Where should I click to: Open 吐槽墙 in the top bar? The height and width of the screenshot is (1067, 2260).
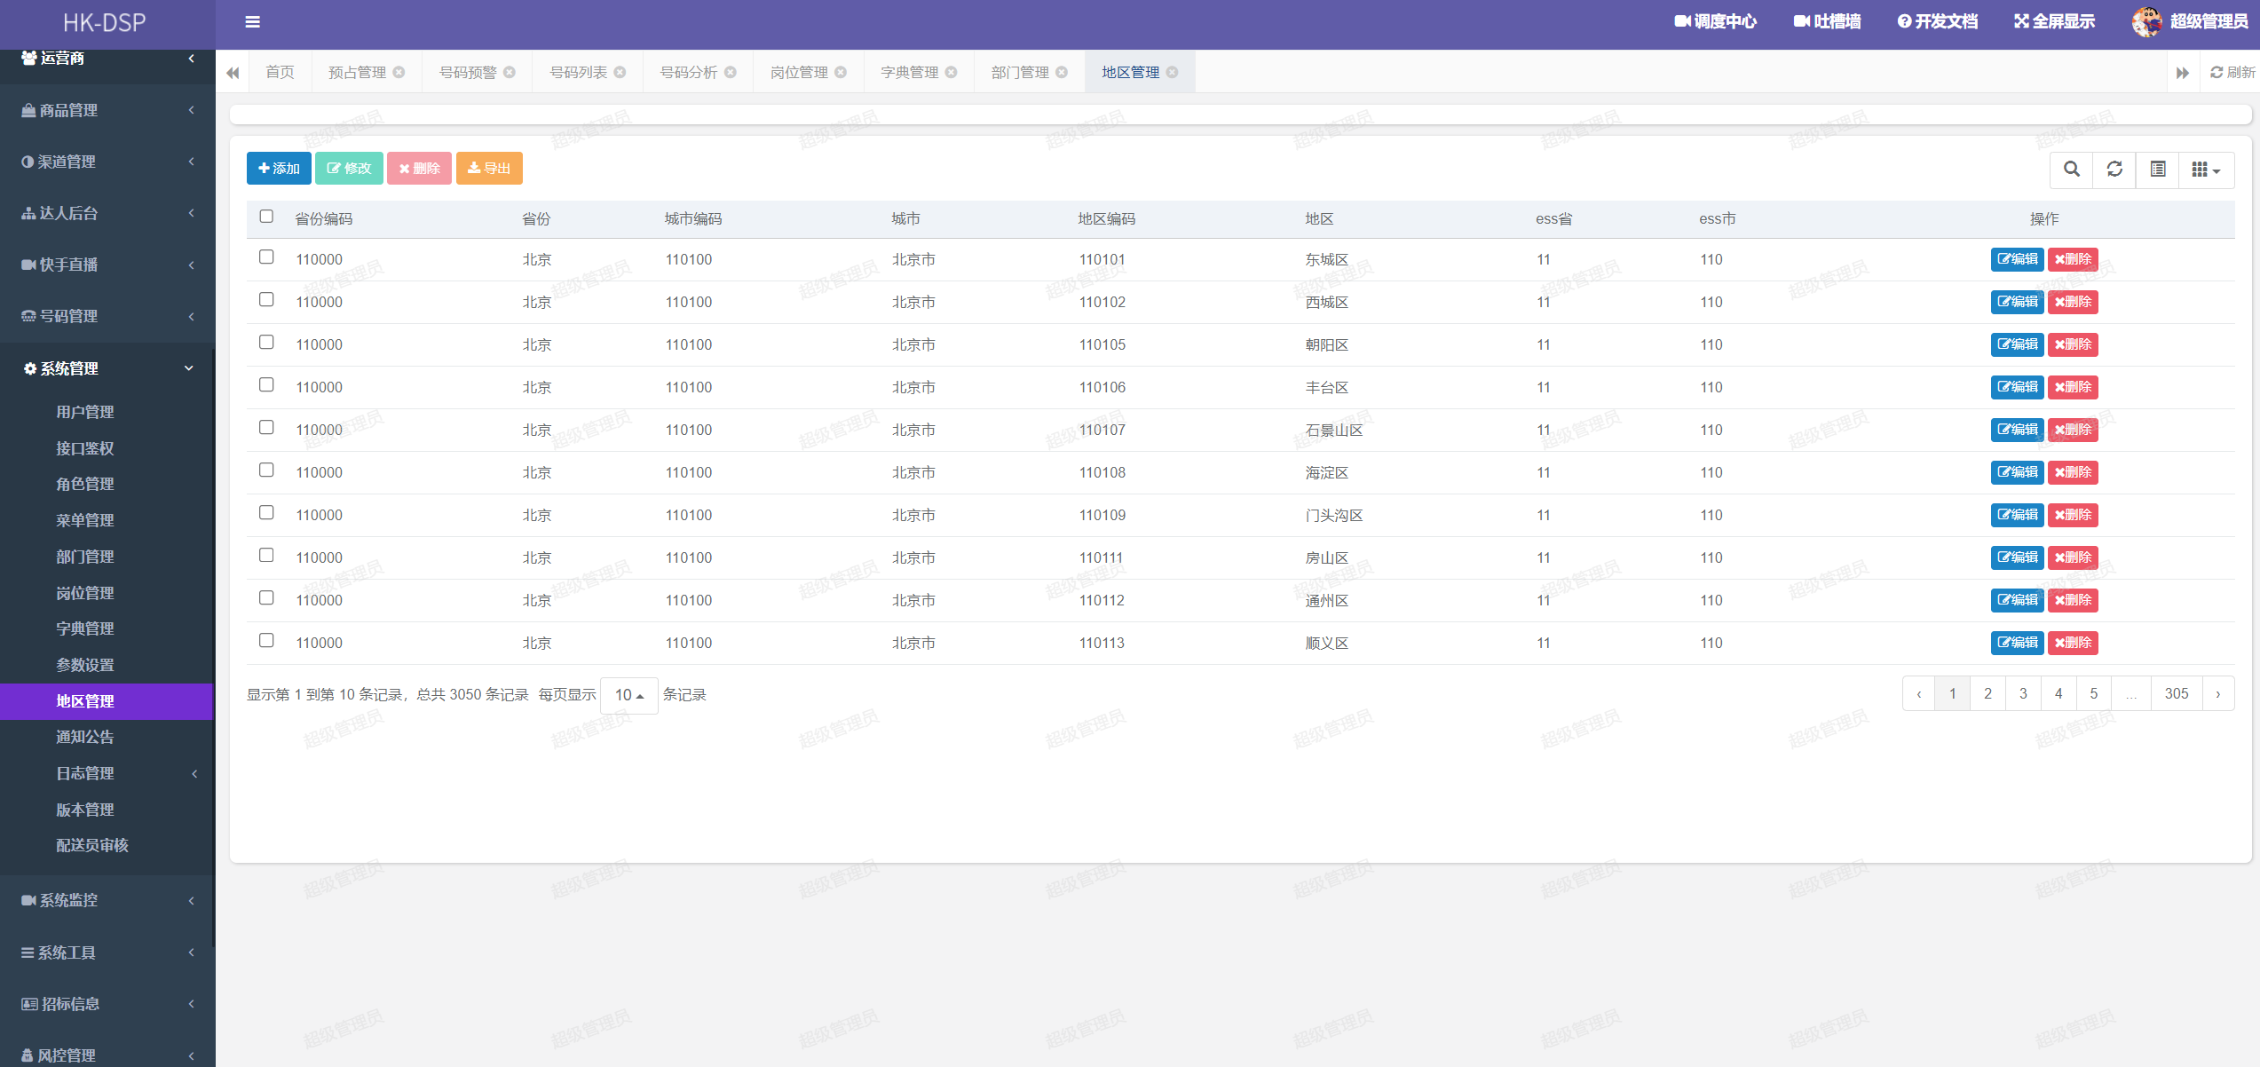[x=1827, y=22]
